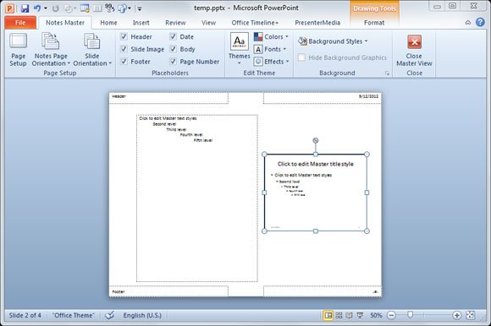Screen dimensions: 491x326
Task: Zoom in with the plus button
Action: tap(456, 315)
